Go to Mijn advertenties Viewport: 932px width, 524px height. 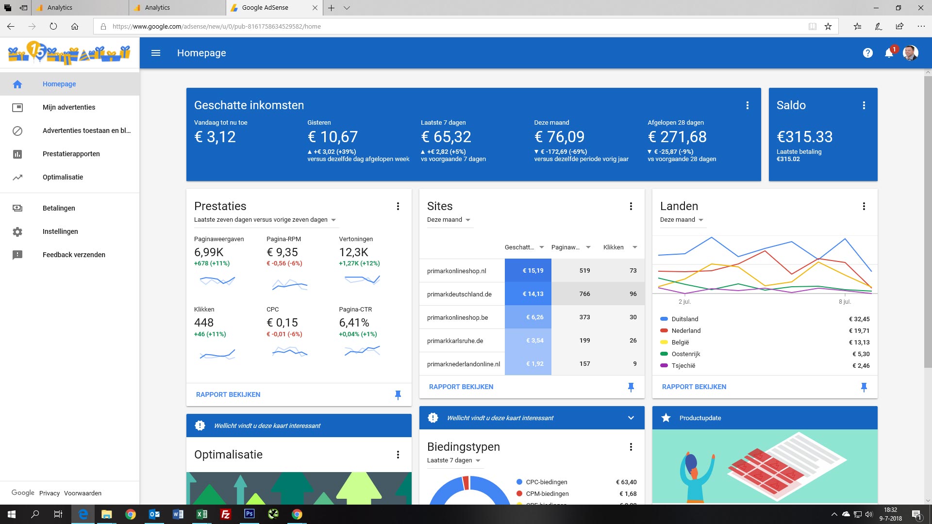(x=69, y=107)
